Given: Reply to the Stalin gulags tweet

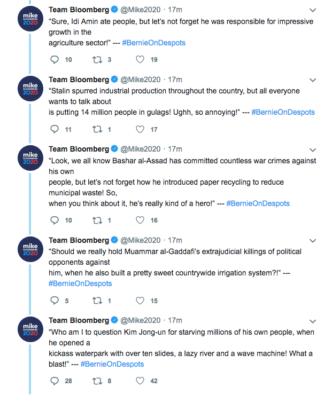Looking at the screenshot, I should pyautogui.click(x=54, y=129).
